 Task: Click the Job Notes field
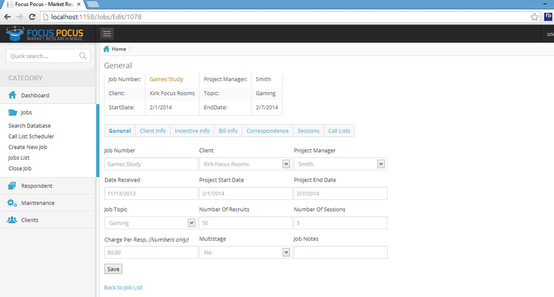(x=341, y=253)
